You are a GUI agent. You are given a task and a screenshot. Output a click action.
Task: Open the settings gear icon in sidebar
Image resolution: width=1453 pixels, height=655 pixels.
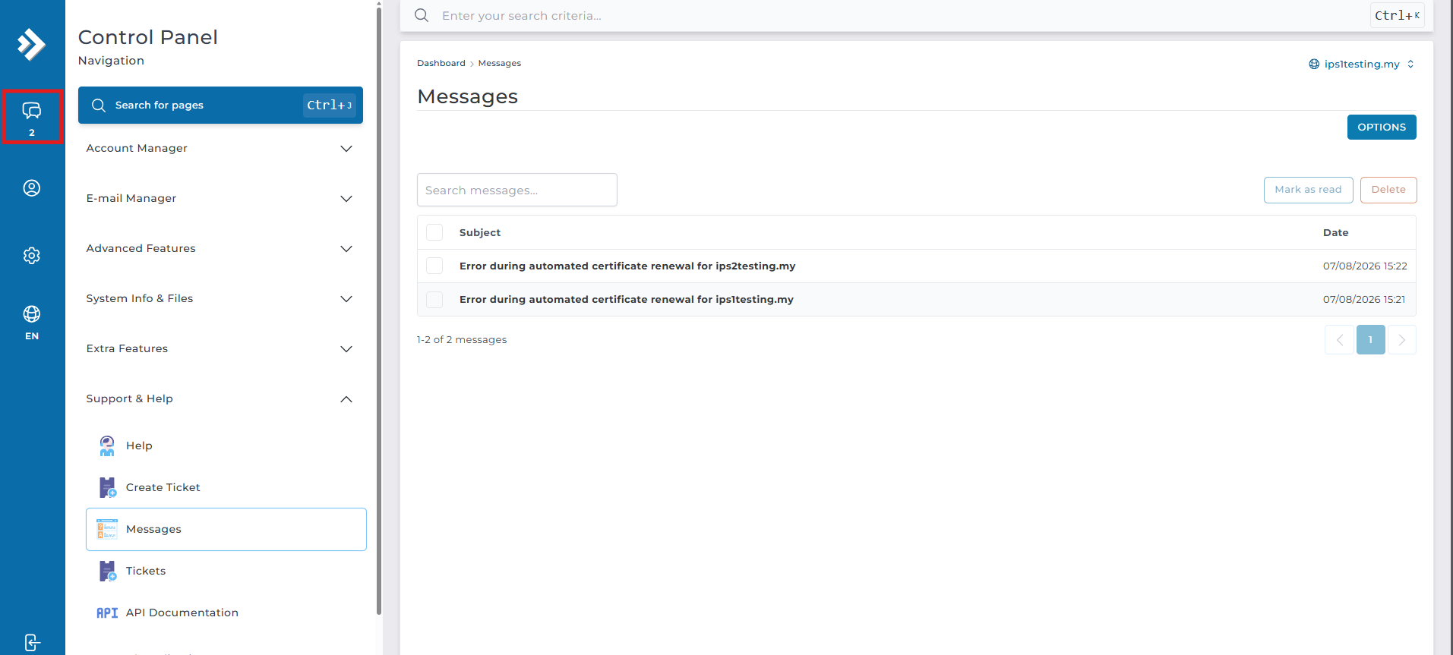(32, 256)
